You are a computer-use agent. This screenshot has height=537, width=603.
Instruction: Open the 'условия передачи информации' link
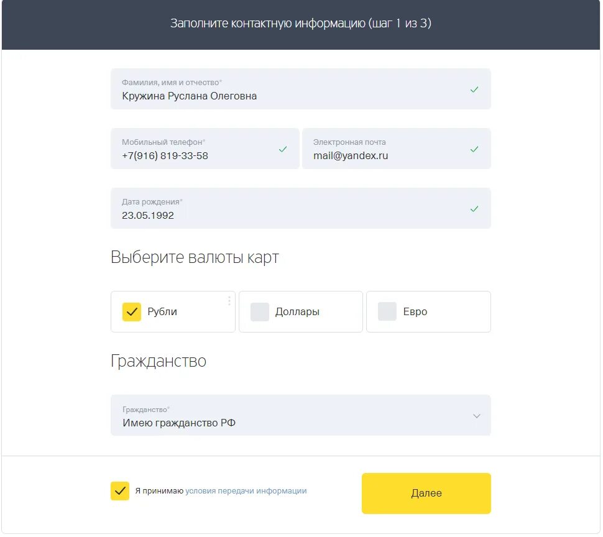click(x=246, y=491)
